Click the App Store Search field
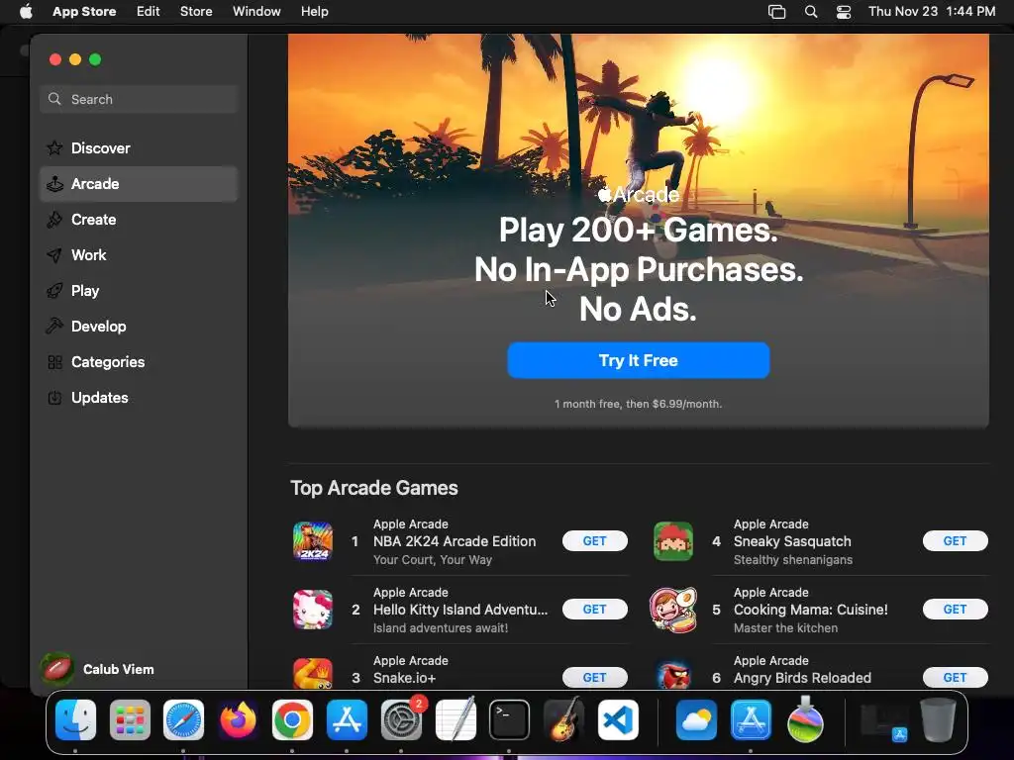Screen dimensions: 1014x760 click(139, 100)
